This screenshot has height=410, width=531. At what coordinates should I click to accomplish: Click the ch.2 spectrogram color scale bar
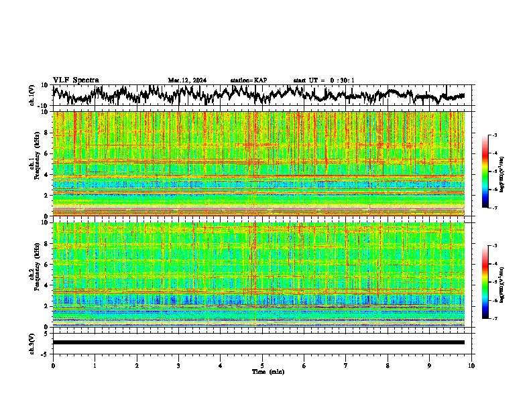tap(485, 282)
